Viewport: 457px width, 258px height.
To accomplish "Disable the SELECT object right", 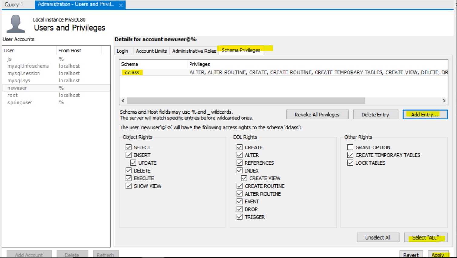I will [x=129, y=147].
